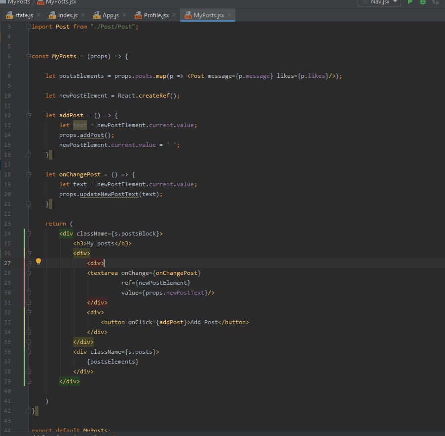Viewport: 445px width, 436px height.
Task: Collapse the addPost function fold at line 12
Action: [29, 115]
